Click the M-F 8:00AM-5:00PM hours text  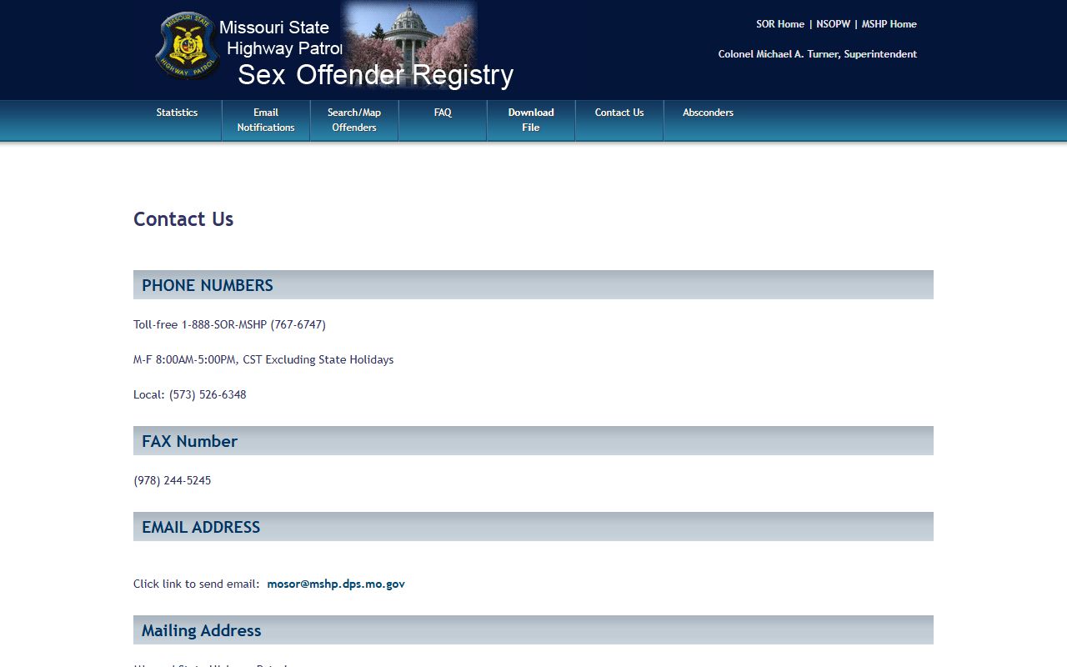pos(263,359)
